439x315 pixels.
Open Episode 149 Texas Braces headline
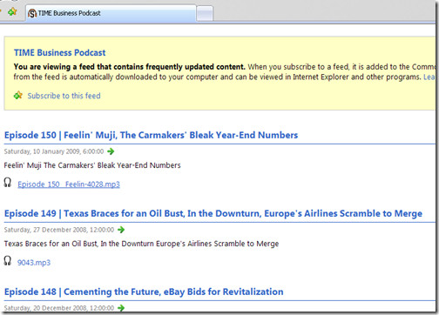click(213, 213)
